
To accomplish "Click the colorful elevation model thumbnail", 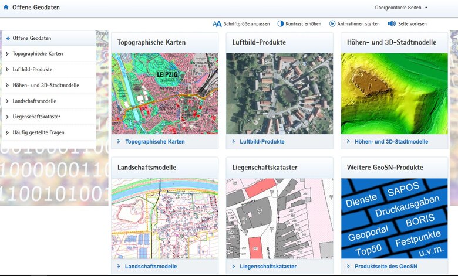I will click(x=394, y=94).
